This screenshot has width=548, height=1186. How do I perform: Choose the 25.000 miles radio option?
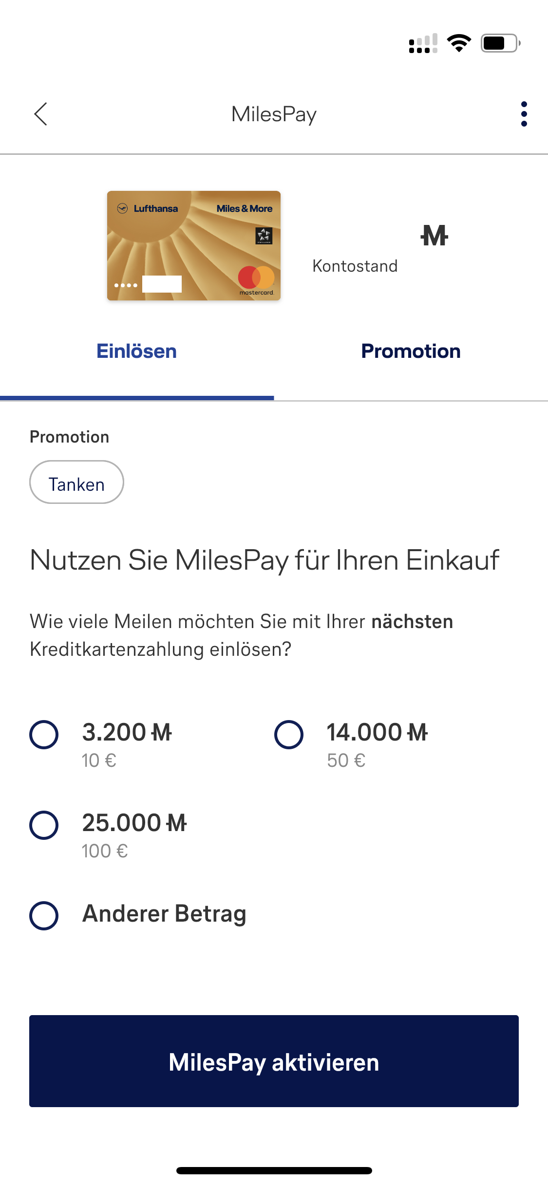coord(44,825)
